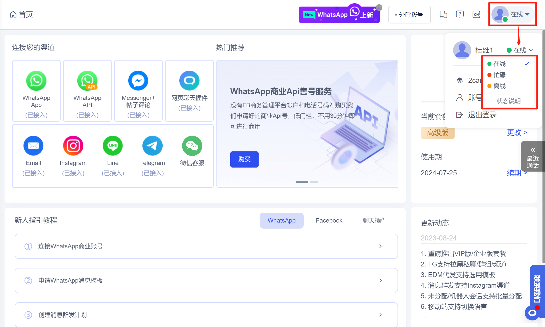This screenshot has width=545, height=327.
Task: Open the Line channel icon
Action: (x=113, y=146)
